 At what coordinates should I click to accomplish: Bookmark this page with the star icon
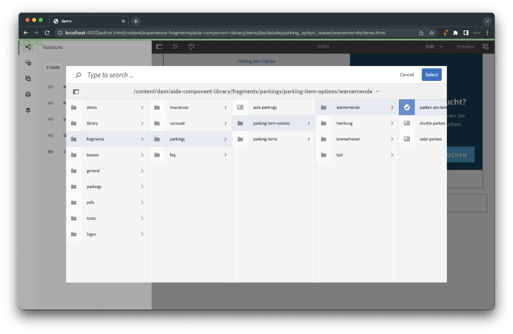click(x=432, y=33)
